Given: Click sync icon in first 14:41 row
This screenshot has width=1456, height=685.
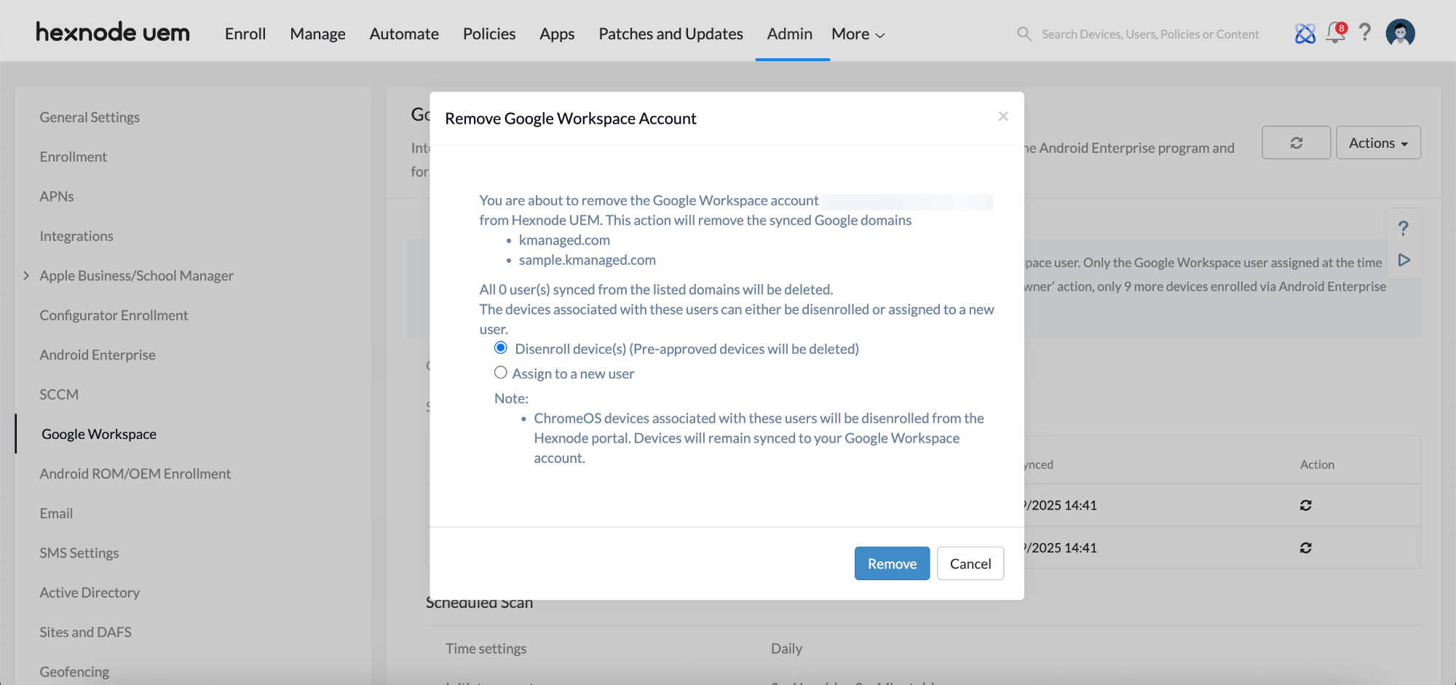Looking at the screenshot, I should (x=1306, y=505).
